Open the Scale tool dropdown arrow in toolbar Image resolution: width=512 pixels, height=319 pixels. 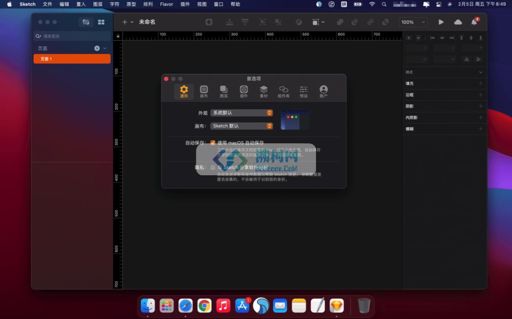(323, 22)
